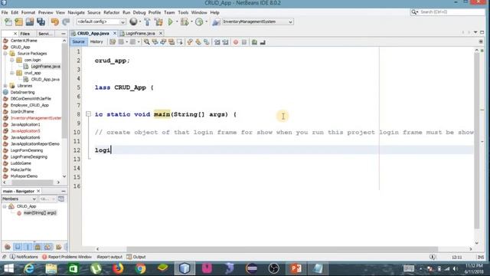490x276 pixels.
Task: Open Firefox from the taskbar
Action: [118, 268]
